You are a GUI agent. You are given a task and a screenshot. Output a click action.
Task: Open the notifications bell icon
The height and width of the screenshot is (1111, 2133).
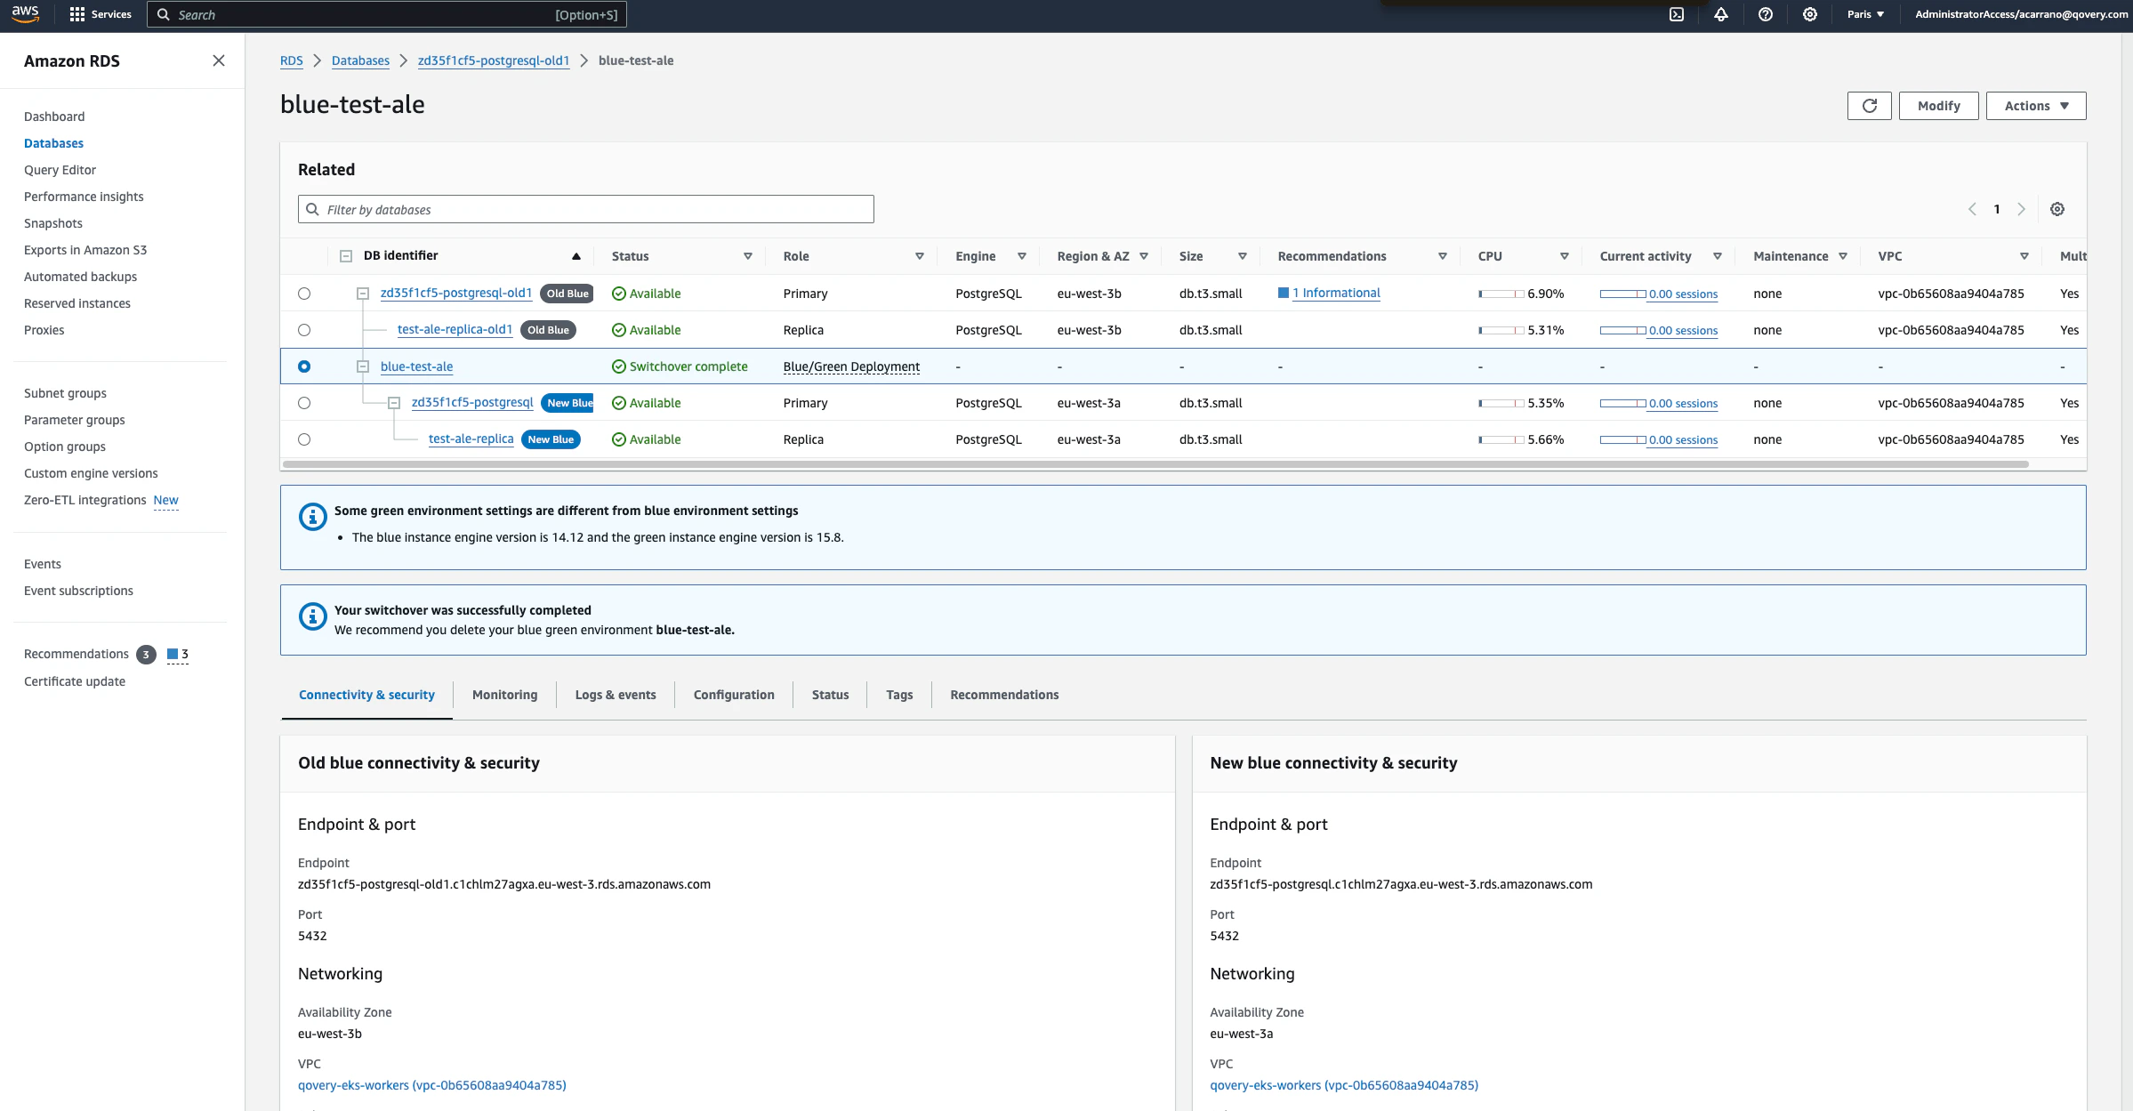[1721, 14]
